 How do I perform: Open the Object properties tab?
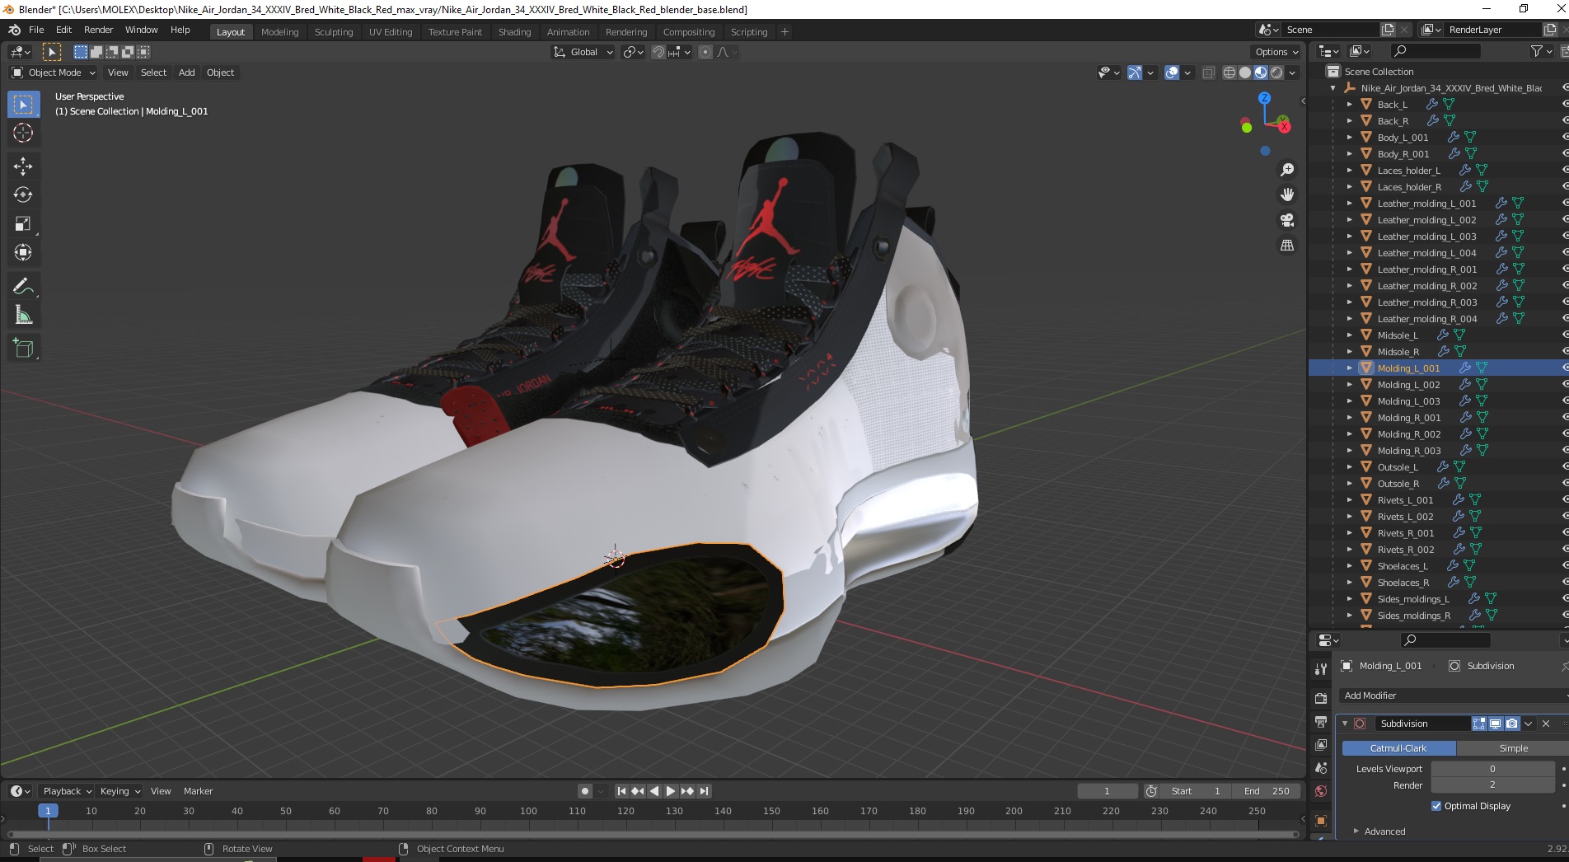(1321, 821)
